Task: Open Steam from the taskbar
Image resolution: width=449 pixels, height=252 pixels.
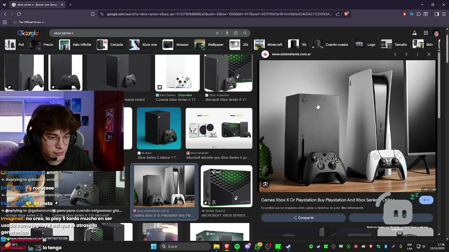Action: click(288, 246)
